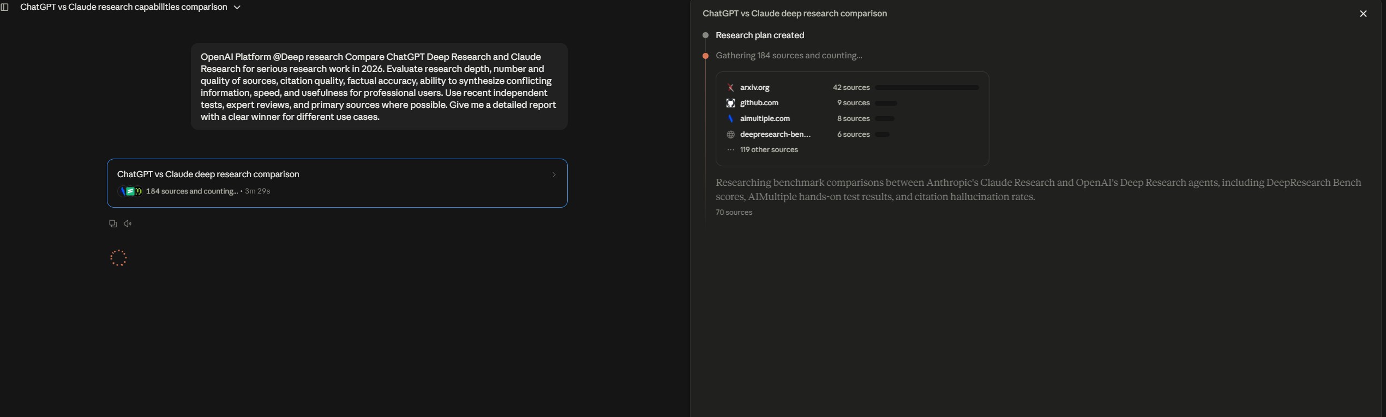Open the deepresearch-ben... source row
Image resolution: width=1386 pixels, height=417 pixels.
pos(853,135)
